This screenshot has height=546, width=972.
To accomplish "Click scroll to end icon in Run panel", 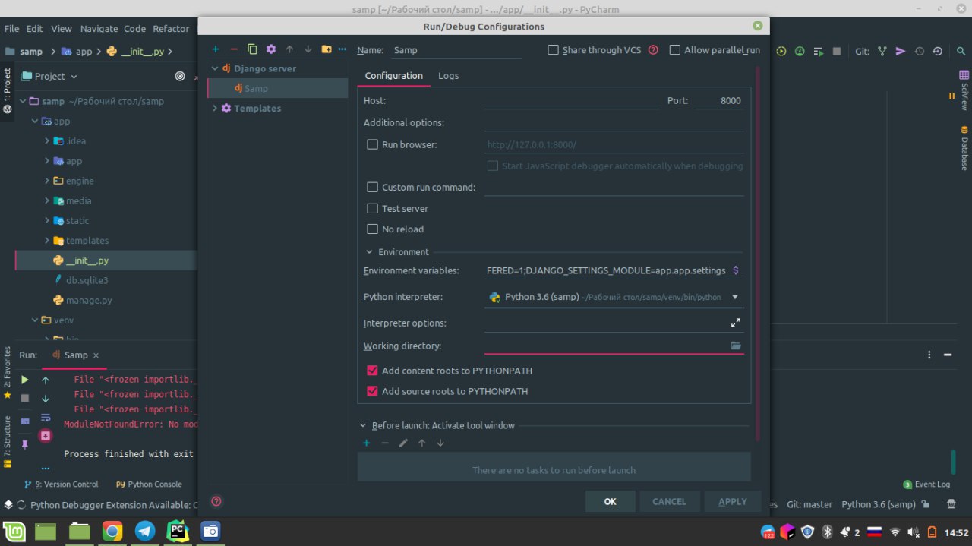I will tap(46, 436).
